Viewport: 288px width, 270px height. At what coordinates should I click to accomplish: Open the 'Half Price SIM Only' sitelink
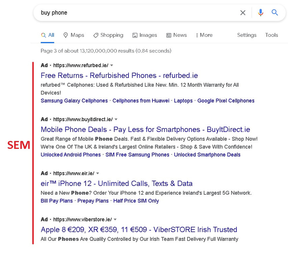(x=136, y=201)
